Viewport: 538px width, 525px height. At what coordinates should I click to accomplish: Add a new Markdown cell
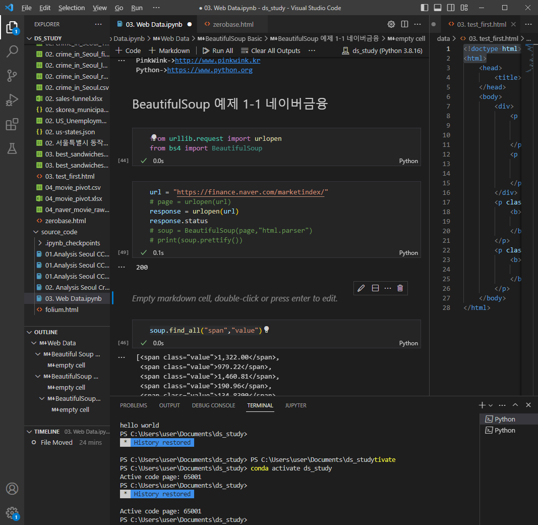[169, 50]
